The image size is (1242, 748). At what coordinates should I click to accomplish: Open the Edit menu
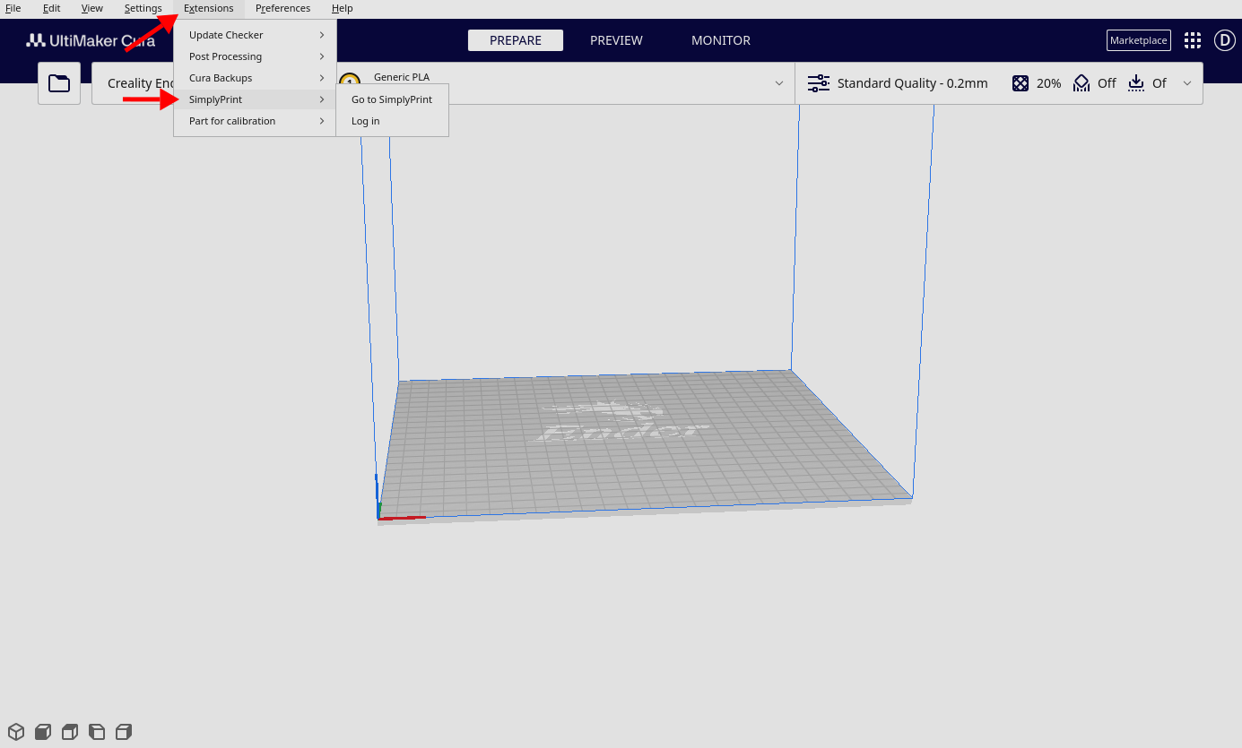pos(52,8)
